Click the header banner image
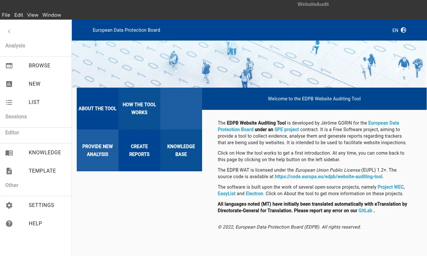Screen dimensions: 427x256 point(249,64)
